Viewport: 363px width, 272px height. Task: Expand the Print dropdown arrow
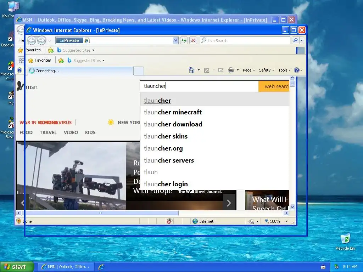coord(238,70)
